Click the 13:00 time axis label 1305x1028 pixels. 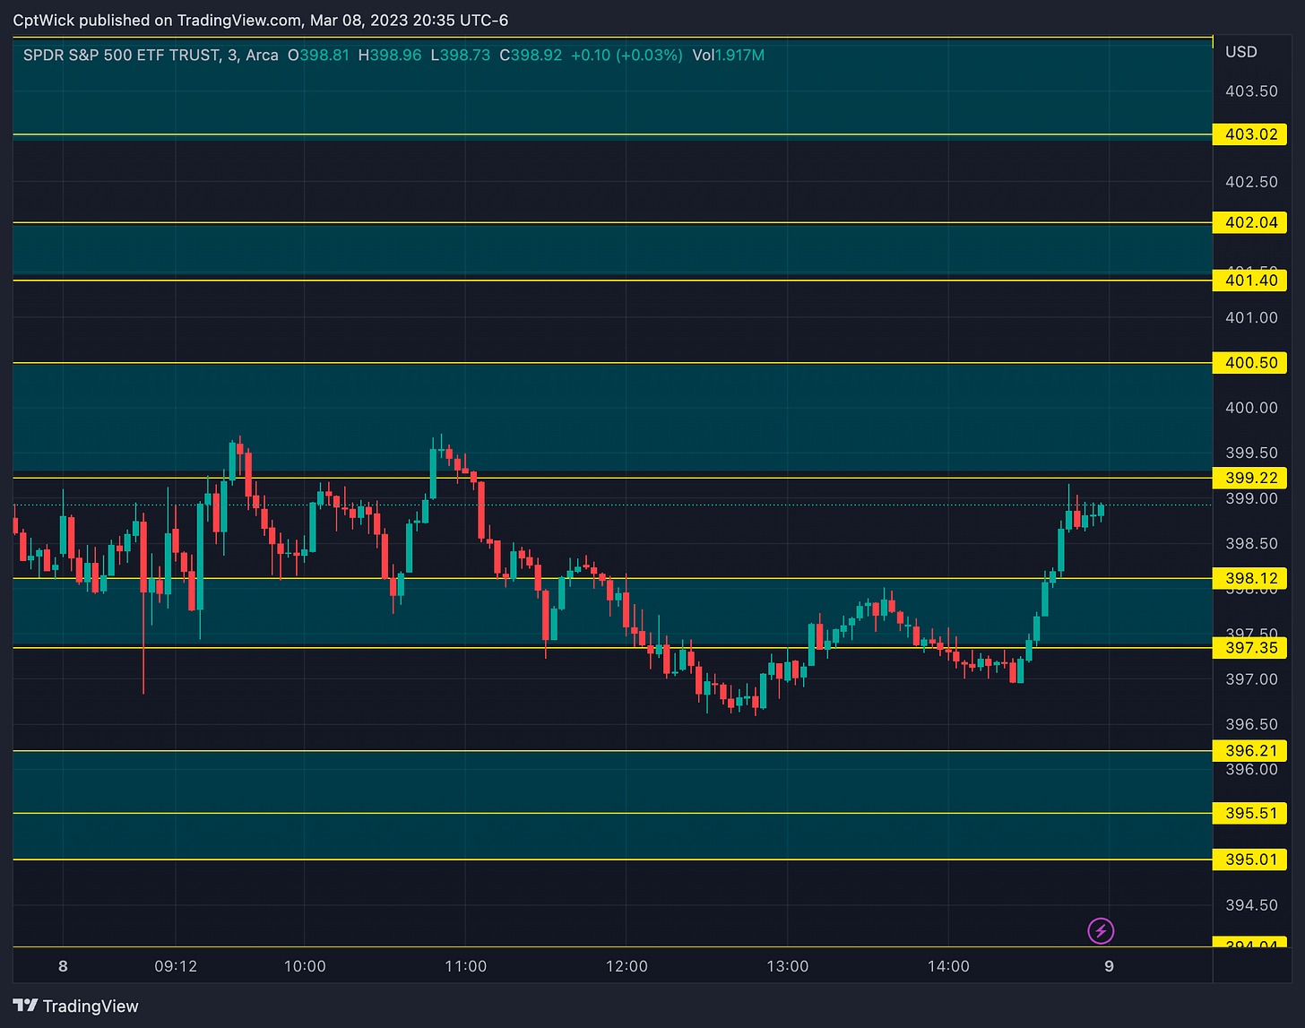point(788,966)
